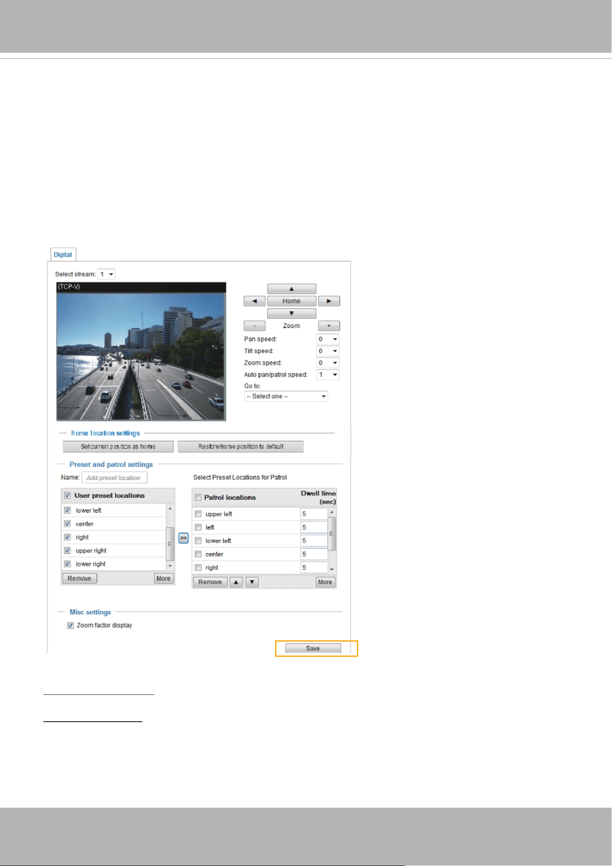Move patrol location down with triangle button
Screen dimensions: 612x866
pos(252,582)
